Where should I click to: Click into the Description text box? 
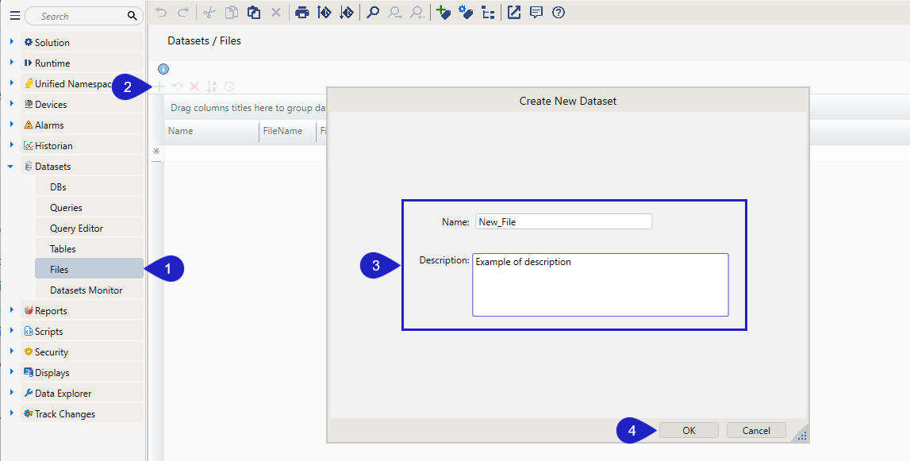point(600,286)
